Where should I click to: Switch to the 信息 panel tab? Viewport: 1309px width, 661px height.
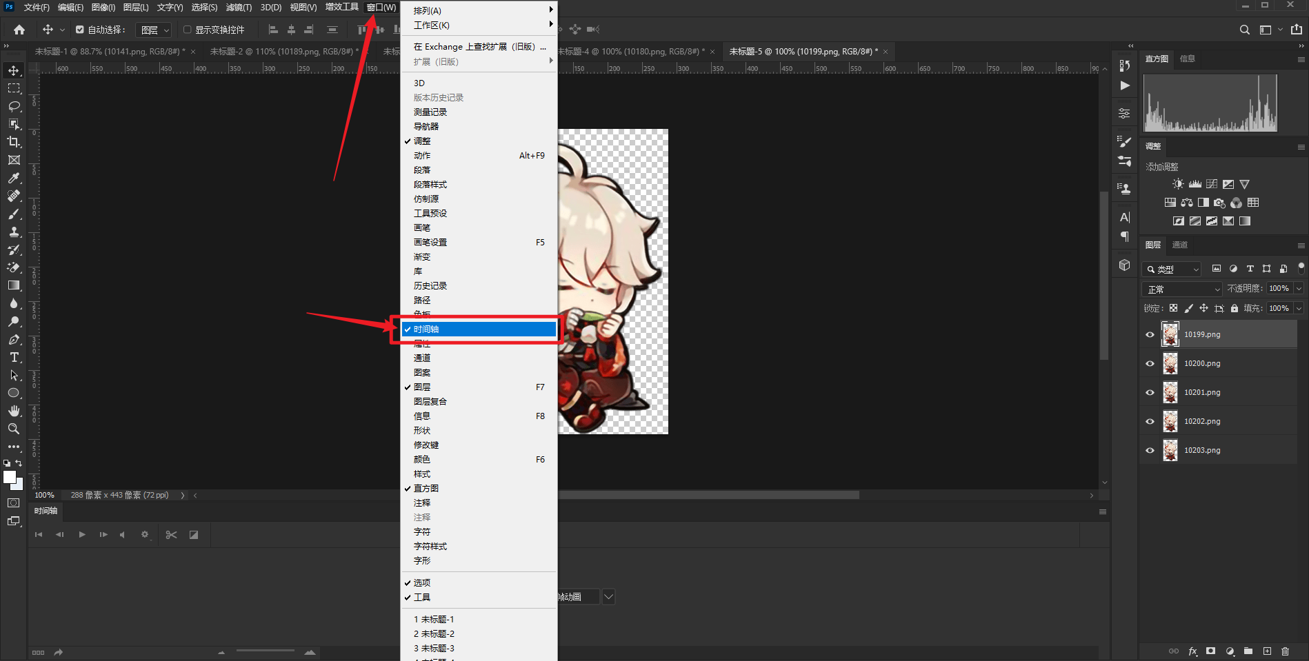[x=1188, y=59]
